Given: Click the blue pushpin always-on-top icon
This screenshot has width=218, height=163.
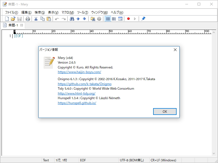Looking at the screenshot, I should click(143, 19).
